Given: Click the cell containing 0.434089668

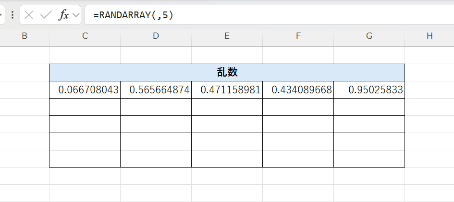Looking at the screenshot, I should point(298,90).
